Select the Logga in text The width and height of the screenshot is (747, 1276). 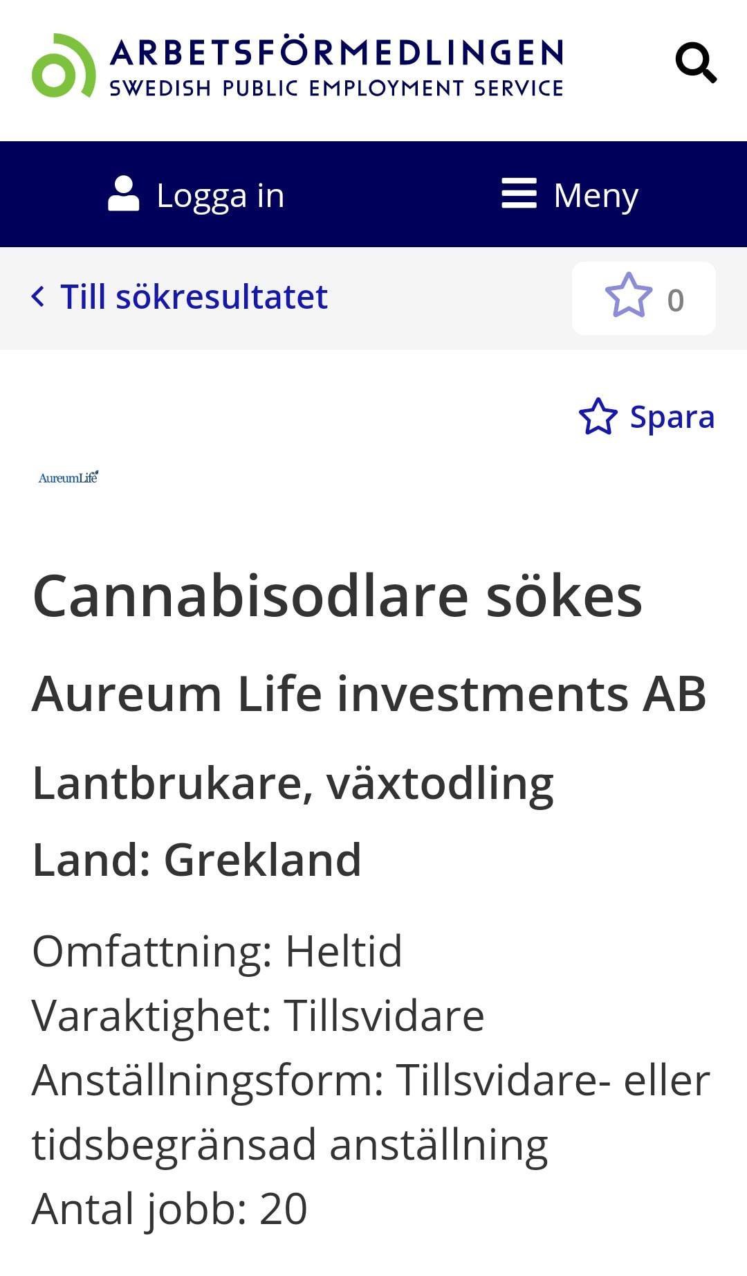click(x=220, y=195)
